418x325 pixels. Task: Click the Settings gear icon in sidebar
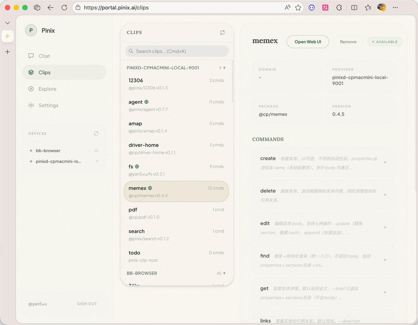point(31,105)
